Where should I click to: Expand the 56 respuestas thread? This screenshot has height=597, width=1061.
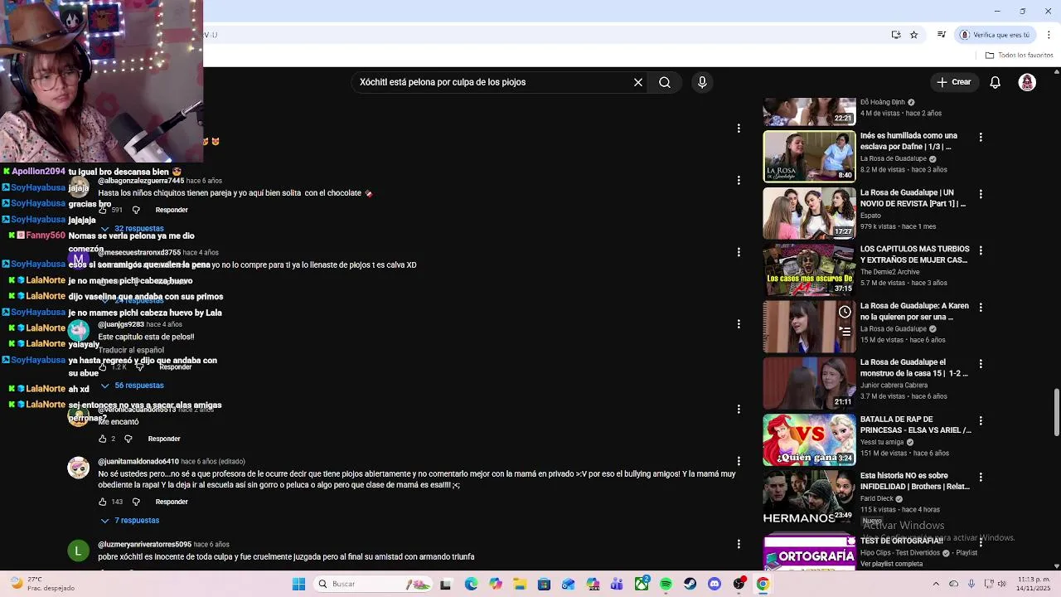[132, 386]
